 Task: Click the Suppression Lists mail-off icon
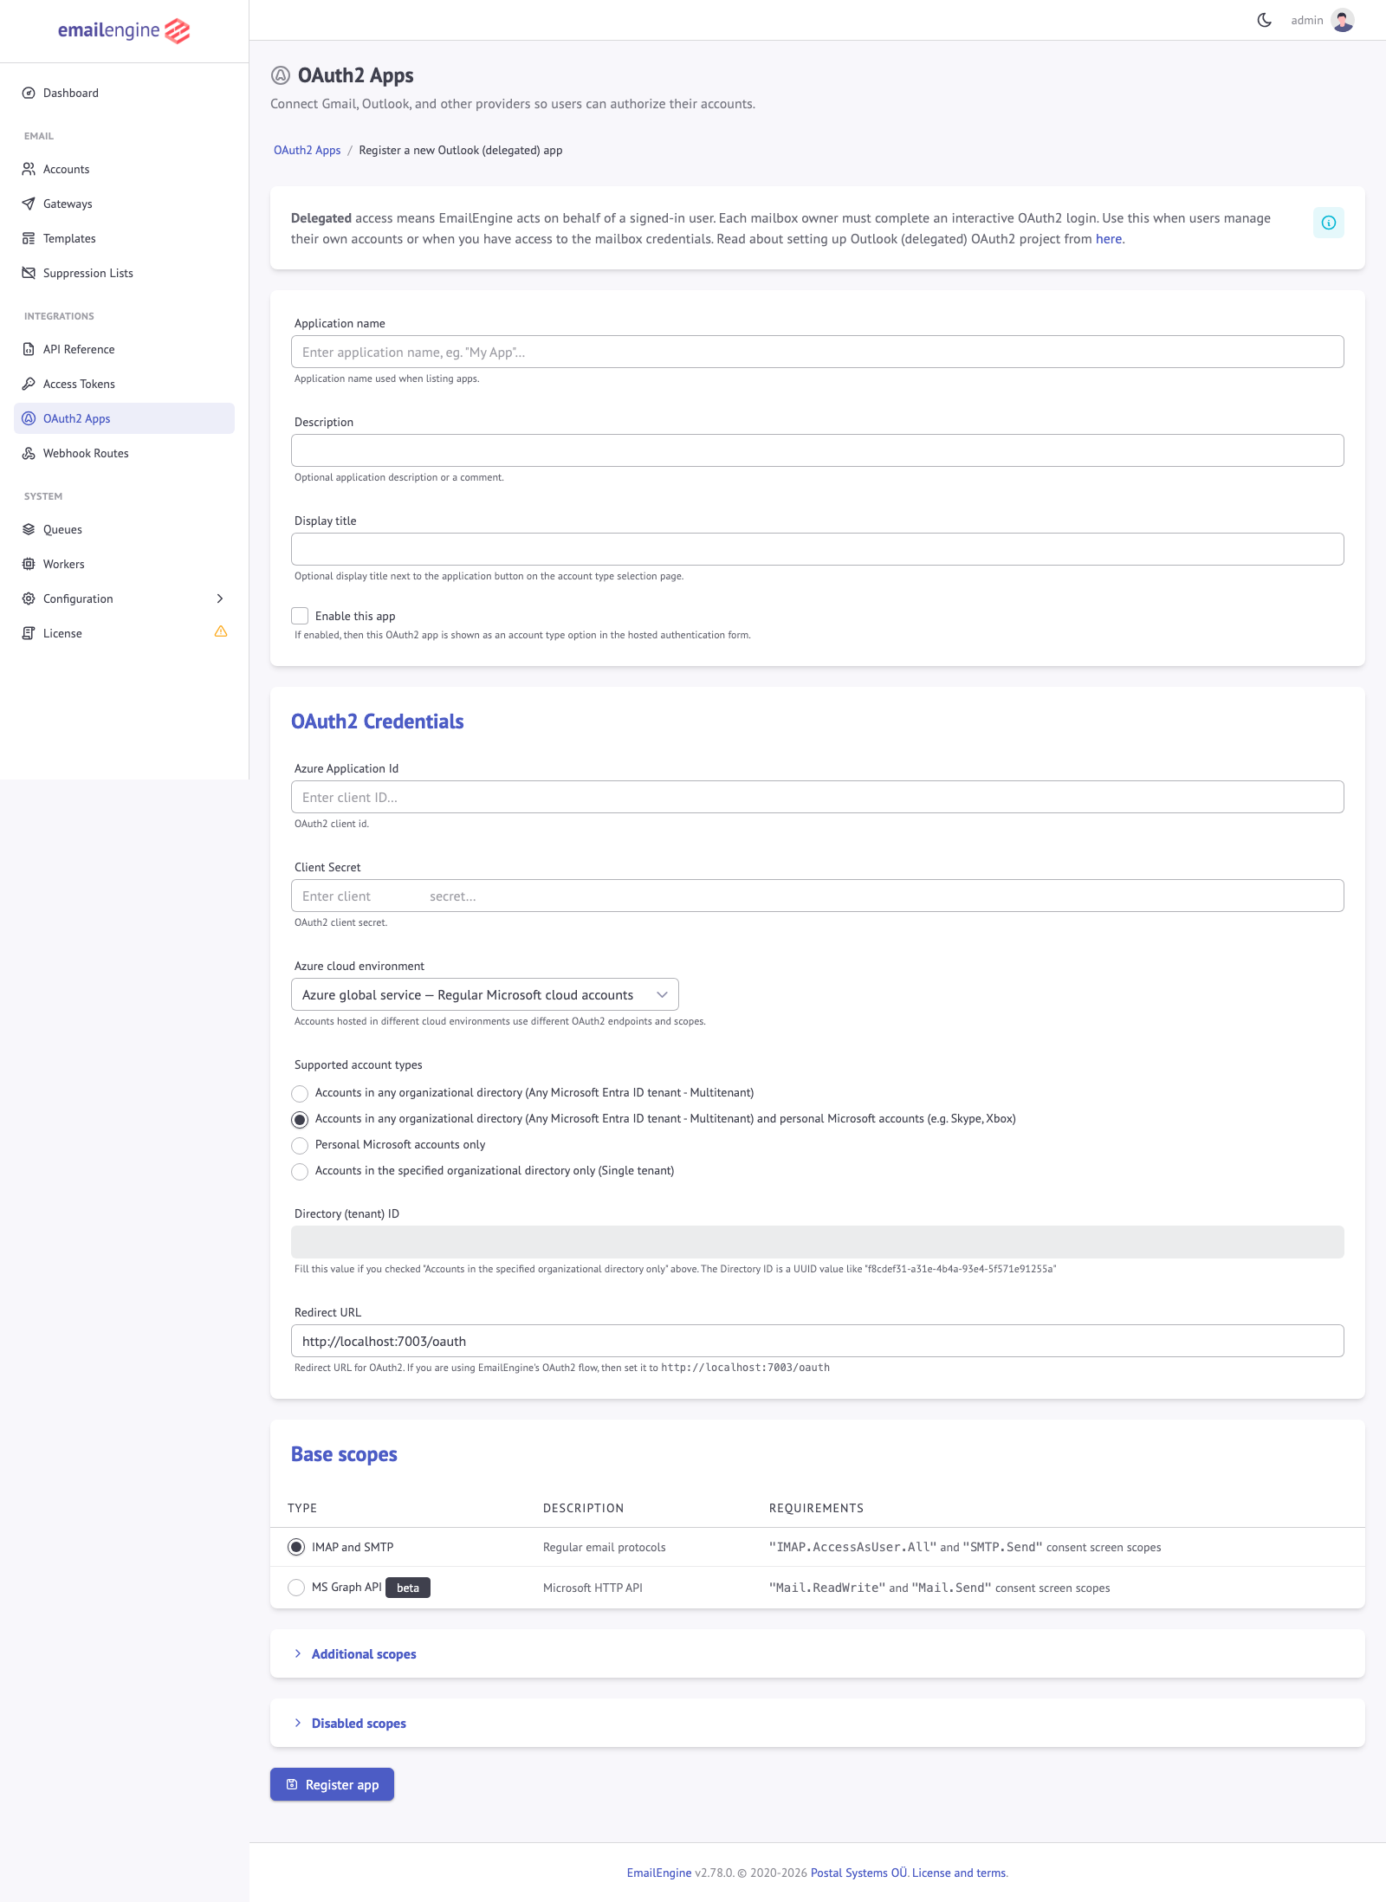(x=29, y=273)
